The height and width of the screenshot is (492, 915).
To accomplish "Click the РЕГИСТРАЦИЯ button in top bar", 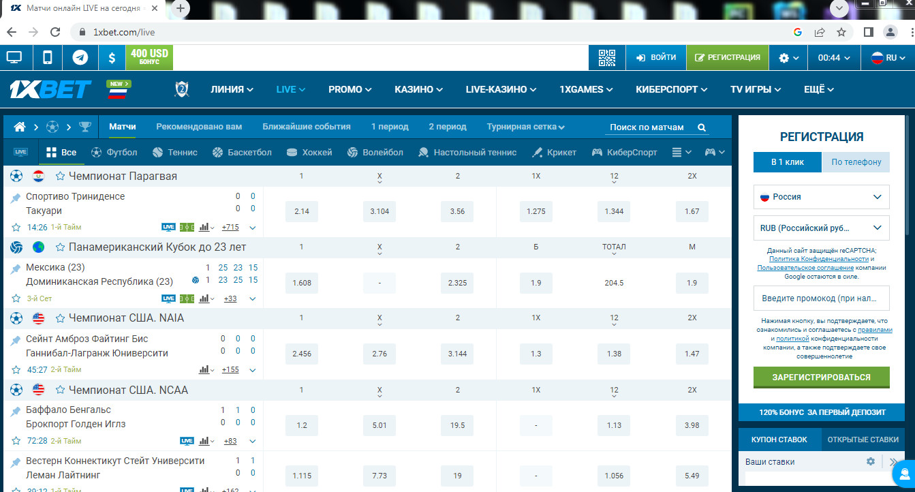I will tap(728, 58).
